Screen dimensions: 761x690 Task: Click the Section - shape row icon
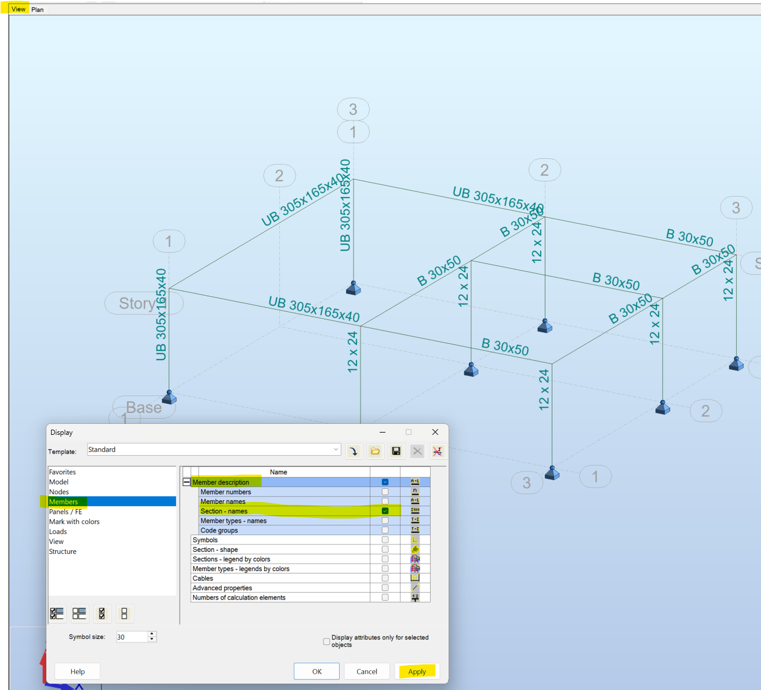pyautogui.click(x=415, y=549)
